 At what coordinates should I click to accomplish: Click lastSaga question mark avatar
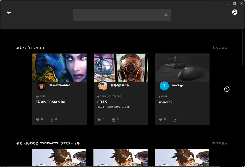coord(164,86)
